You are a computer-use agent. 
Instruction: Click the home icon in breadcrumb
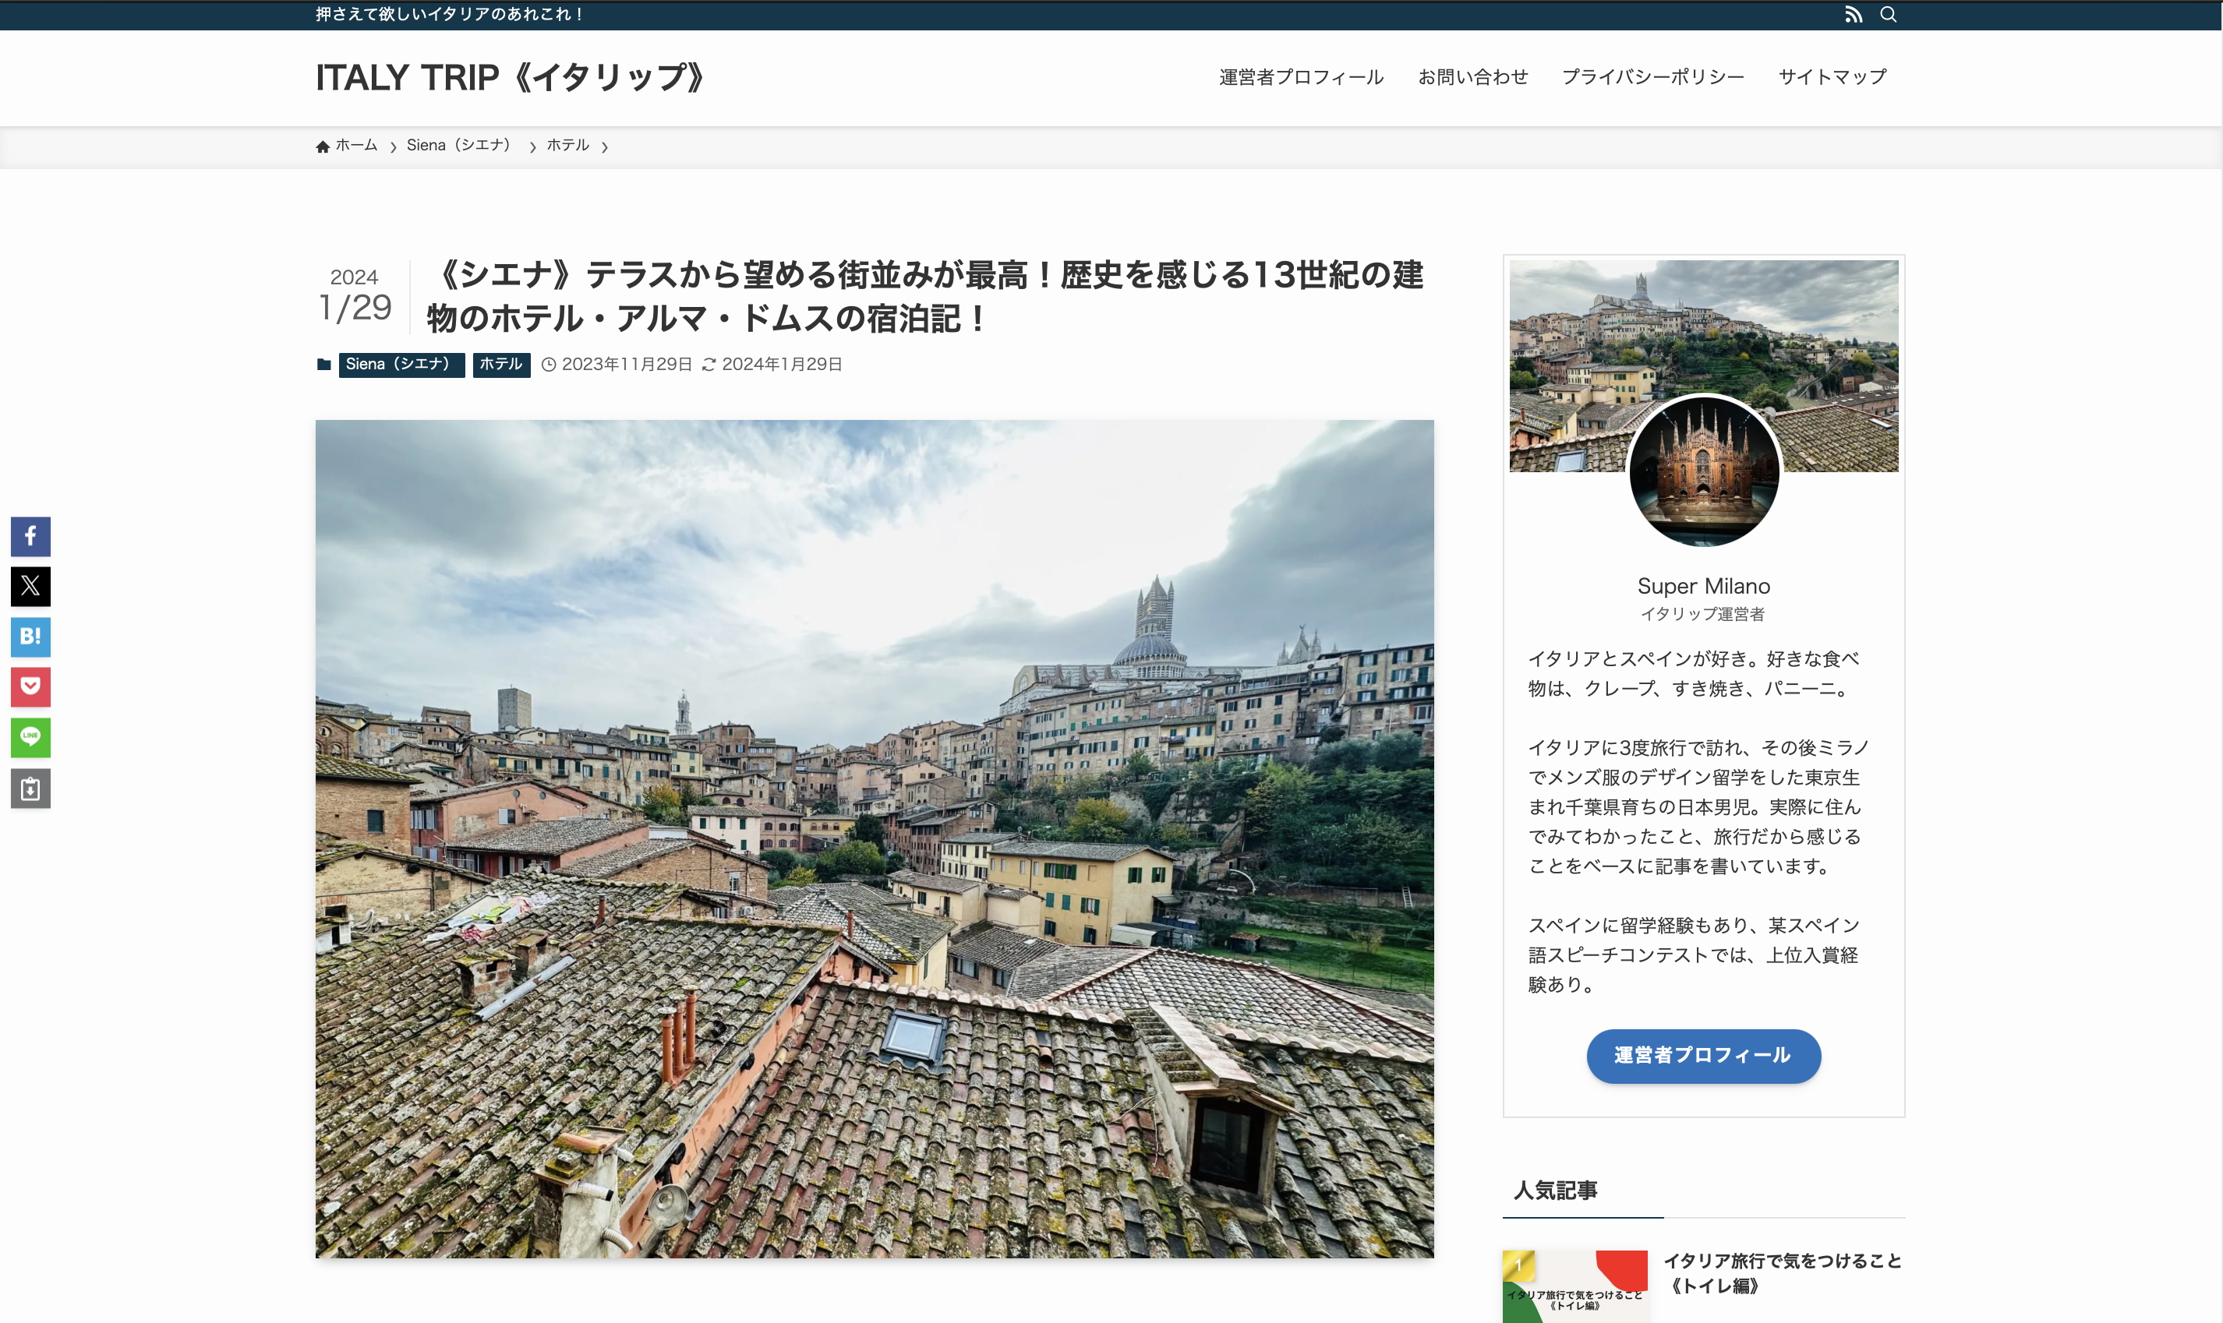(x=323, y=146)
